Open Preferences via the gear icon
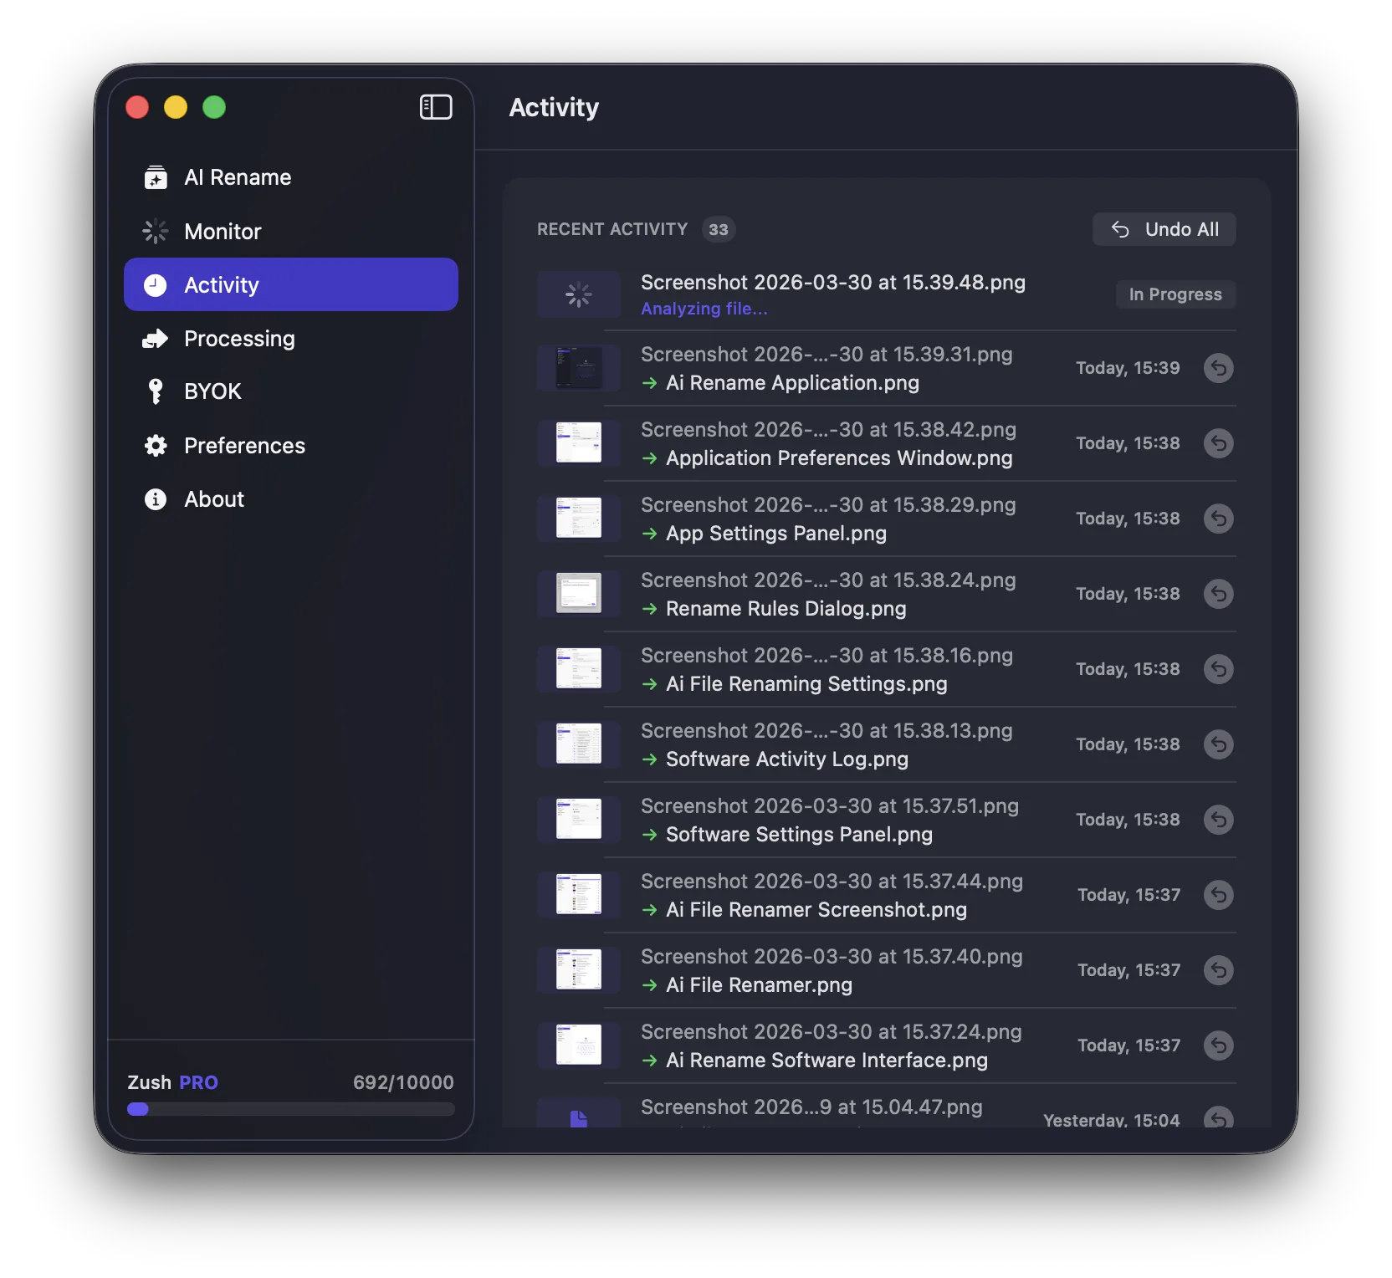 pos(155,445)
